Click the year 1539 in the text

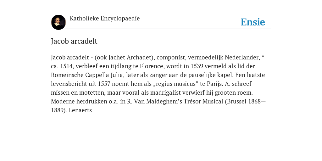coord(197,66)
